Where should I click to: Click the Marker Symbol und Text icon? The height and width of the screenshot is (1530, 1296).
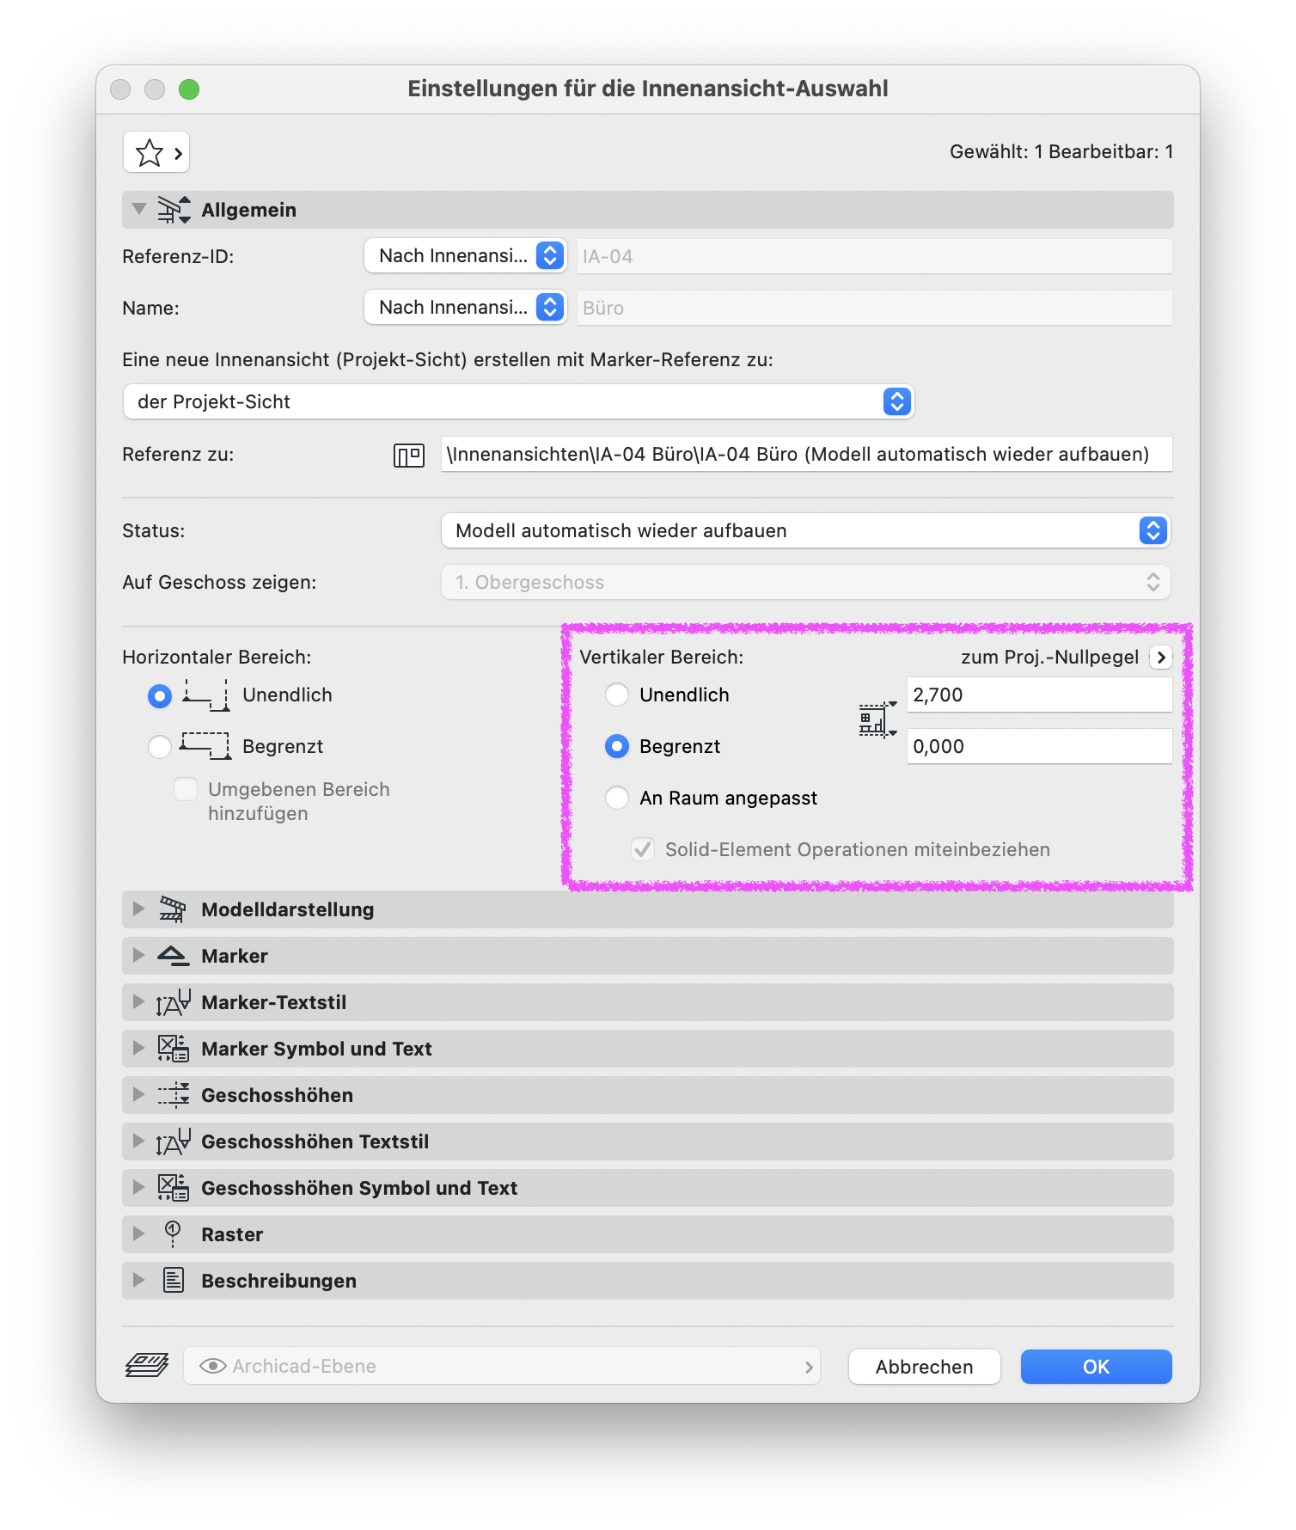173,1049
